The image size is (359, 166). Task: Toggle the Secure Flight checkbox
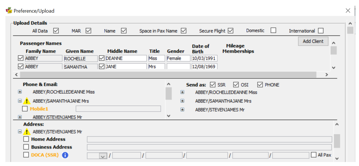pos(230,30)
